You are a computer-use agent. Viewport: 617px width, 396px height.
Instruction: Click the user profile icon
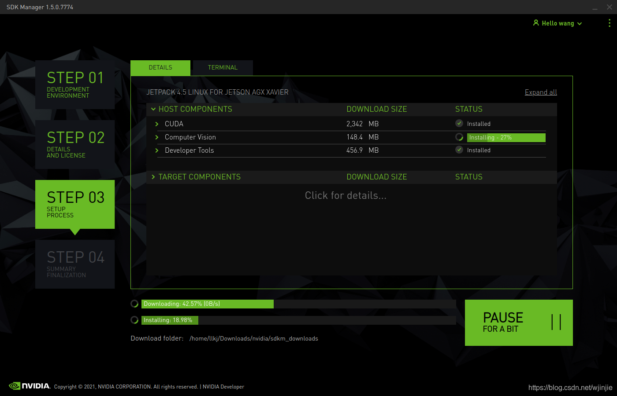coord(536,23)
